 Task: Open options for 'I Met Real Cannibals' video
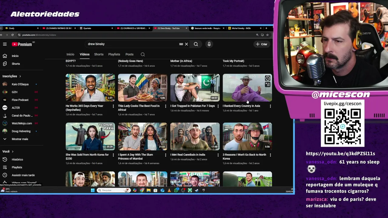coord(218,155)
